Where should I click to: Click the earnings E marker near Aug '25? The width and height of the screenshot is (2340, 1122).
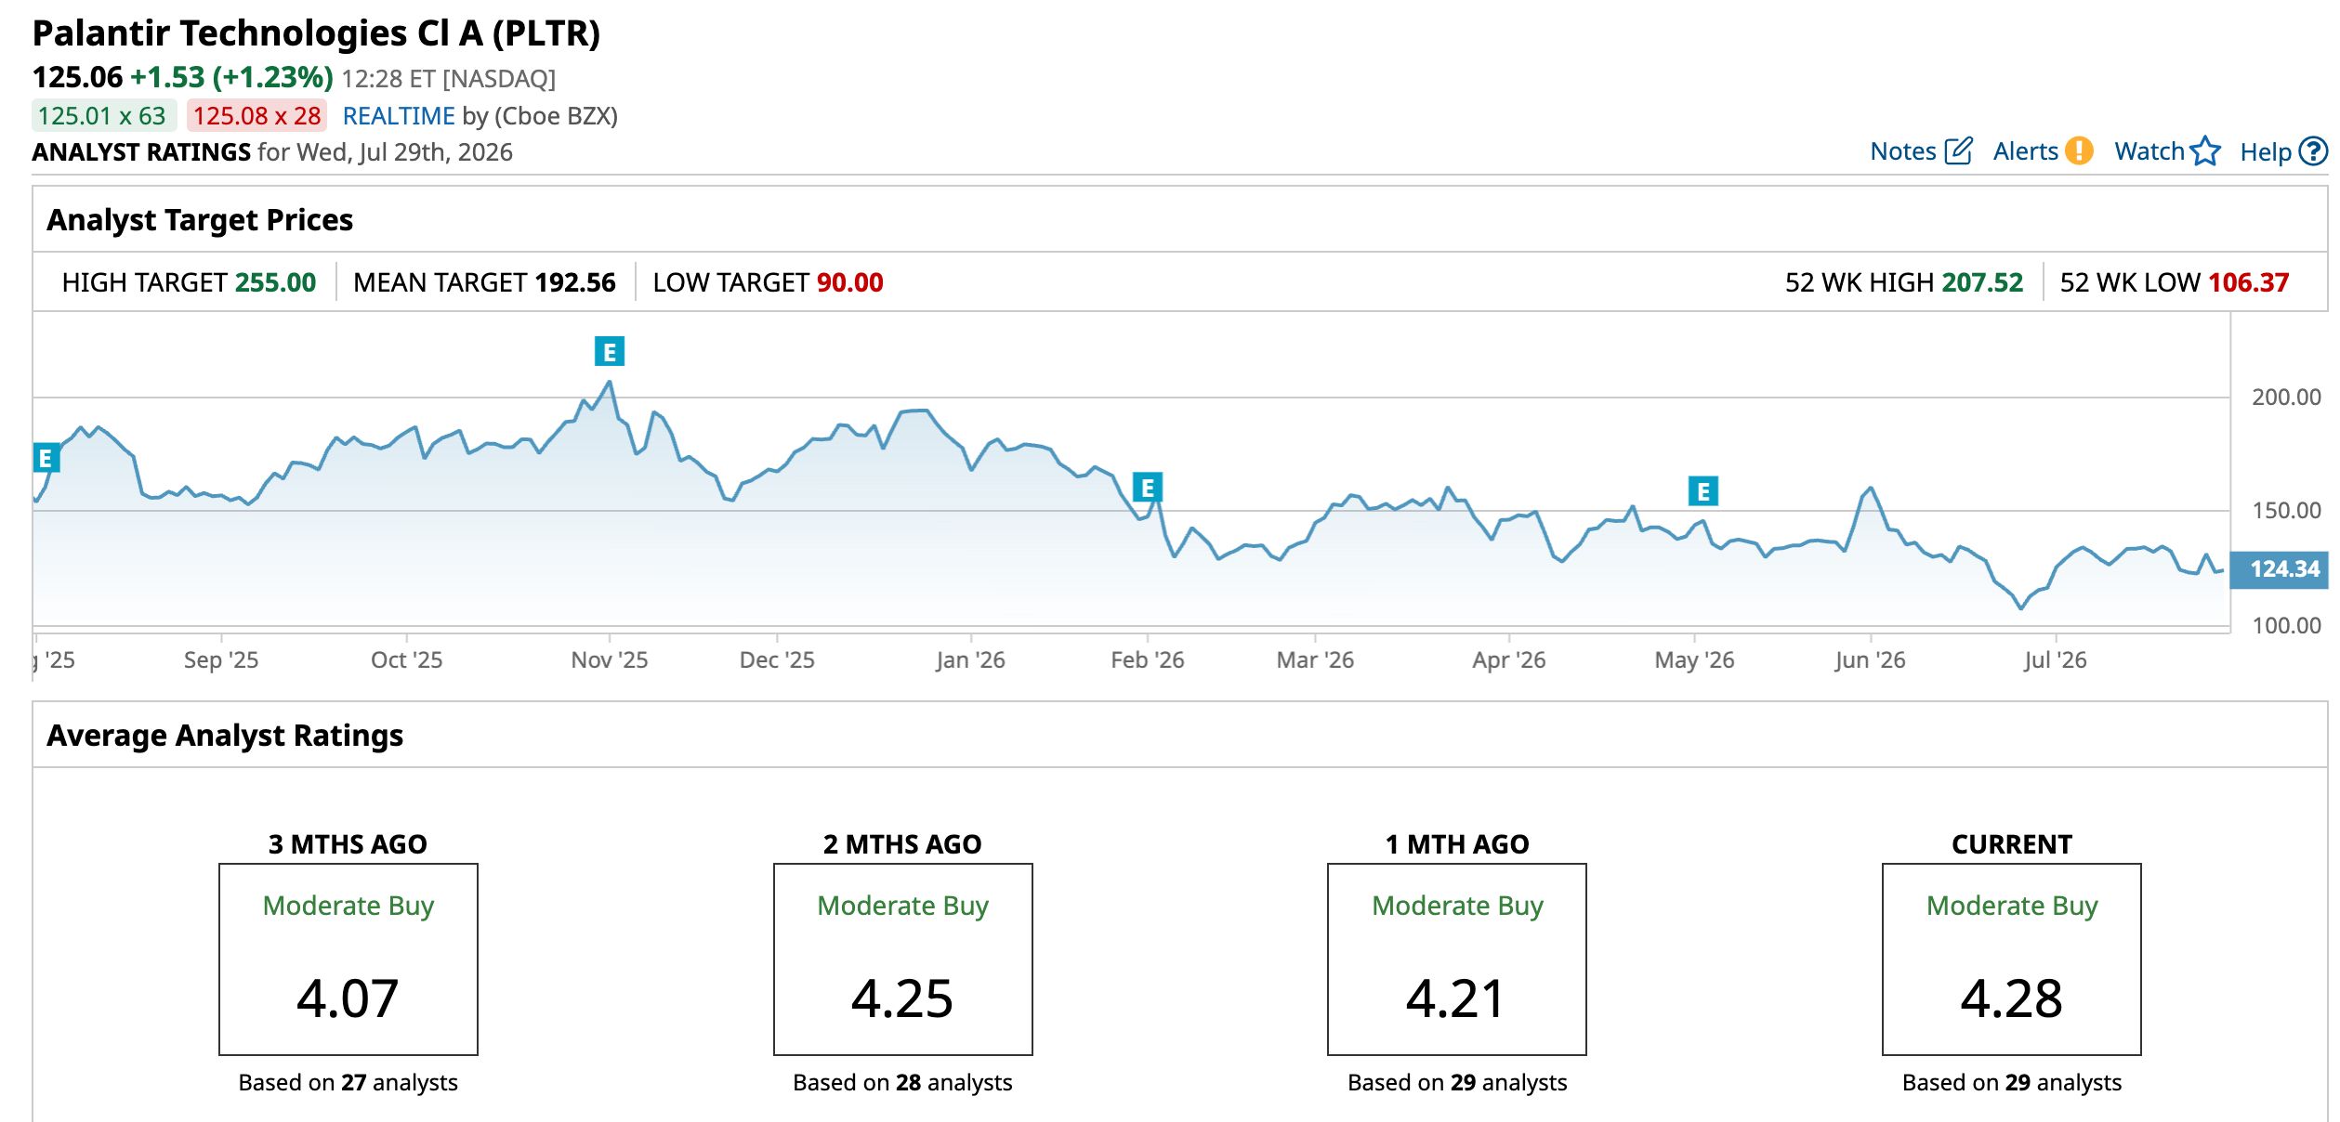[46, 458]
